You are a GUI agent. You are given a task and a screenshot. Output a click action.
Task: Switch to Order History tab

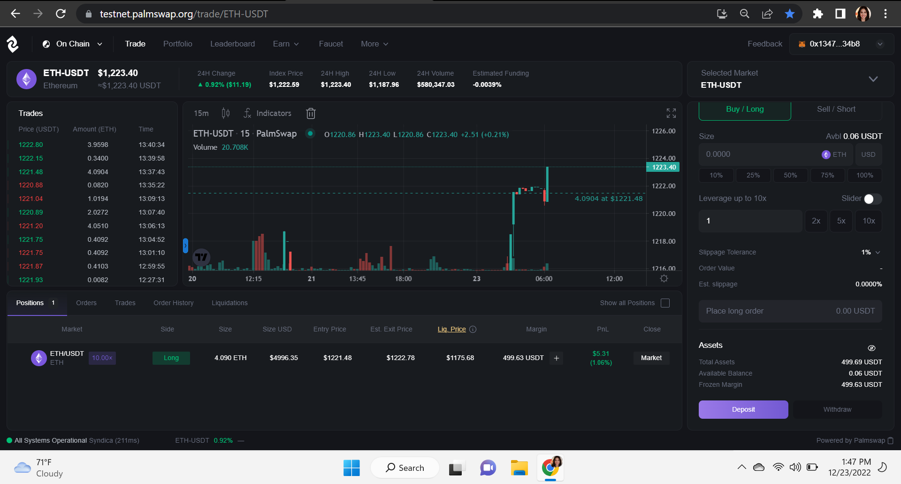(174, 303)
